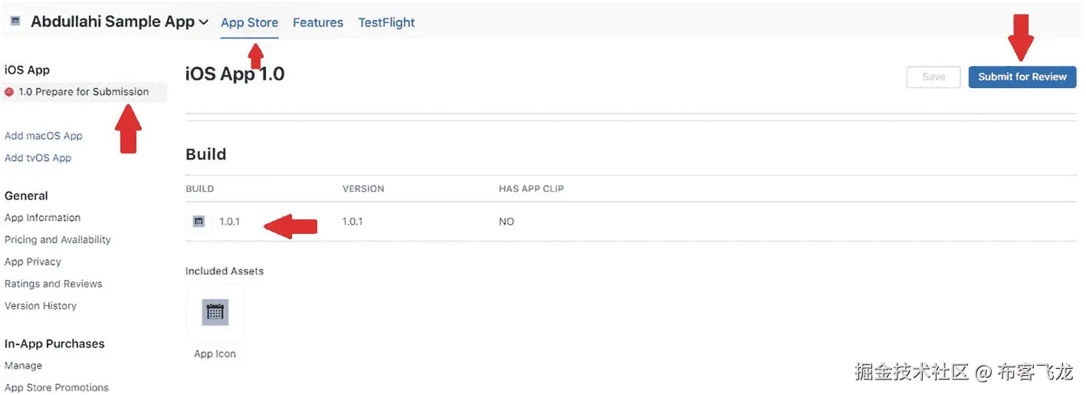
Task: Open the Abdullahi Sample App dropdown chevron
Action: [203, 22]
